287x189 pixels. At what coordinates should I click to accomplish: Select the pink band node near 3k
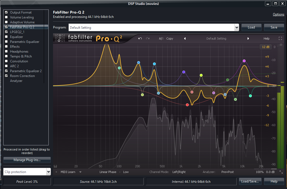(214, 93)
